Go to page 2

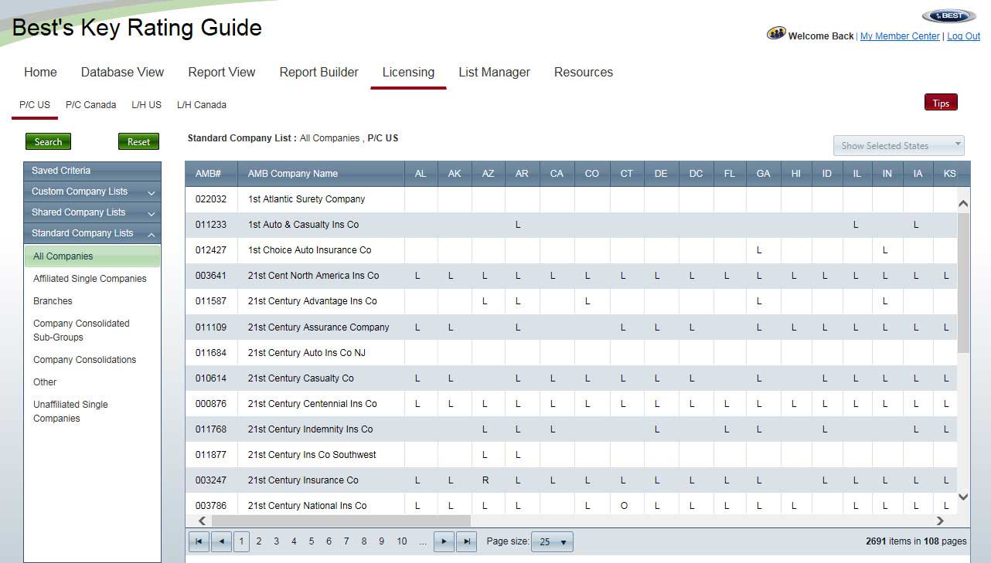click(x=259, y=541)
